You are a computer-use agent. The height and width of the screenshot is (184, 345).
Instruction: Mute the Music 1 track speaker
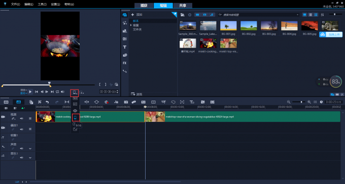(x=21, y=158)
